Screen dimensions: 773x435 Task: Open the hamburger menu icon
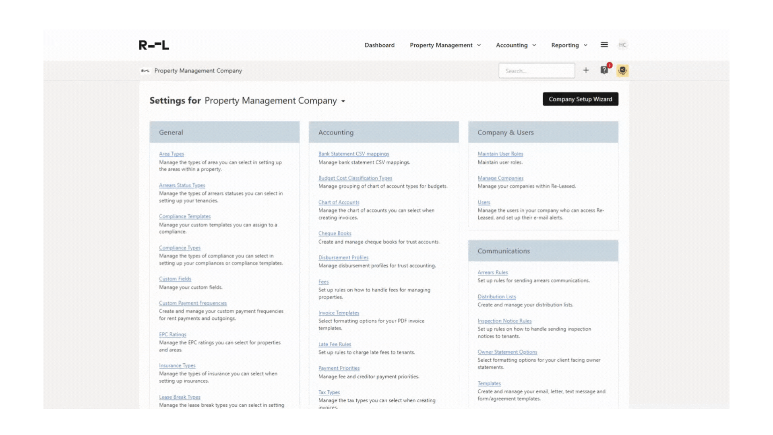(x=604, y=45)
